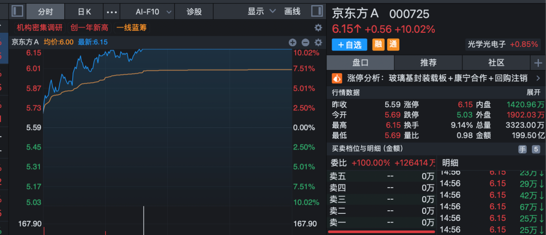
Task: Click the 总量 3323.00万 value
Action: pos(525,125)
